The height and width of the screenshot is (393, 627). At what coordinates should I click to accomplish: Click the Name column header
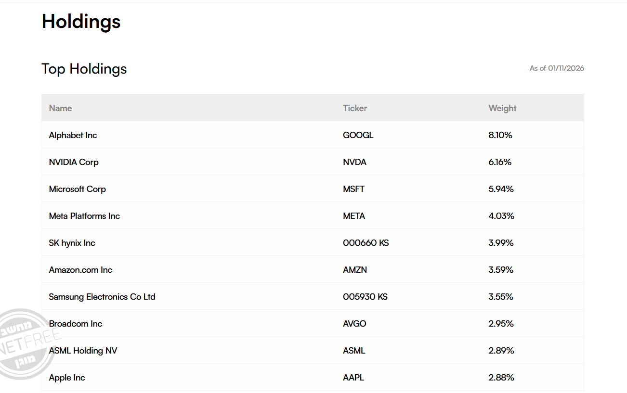point(60,108)
